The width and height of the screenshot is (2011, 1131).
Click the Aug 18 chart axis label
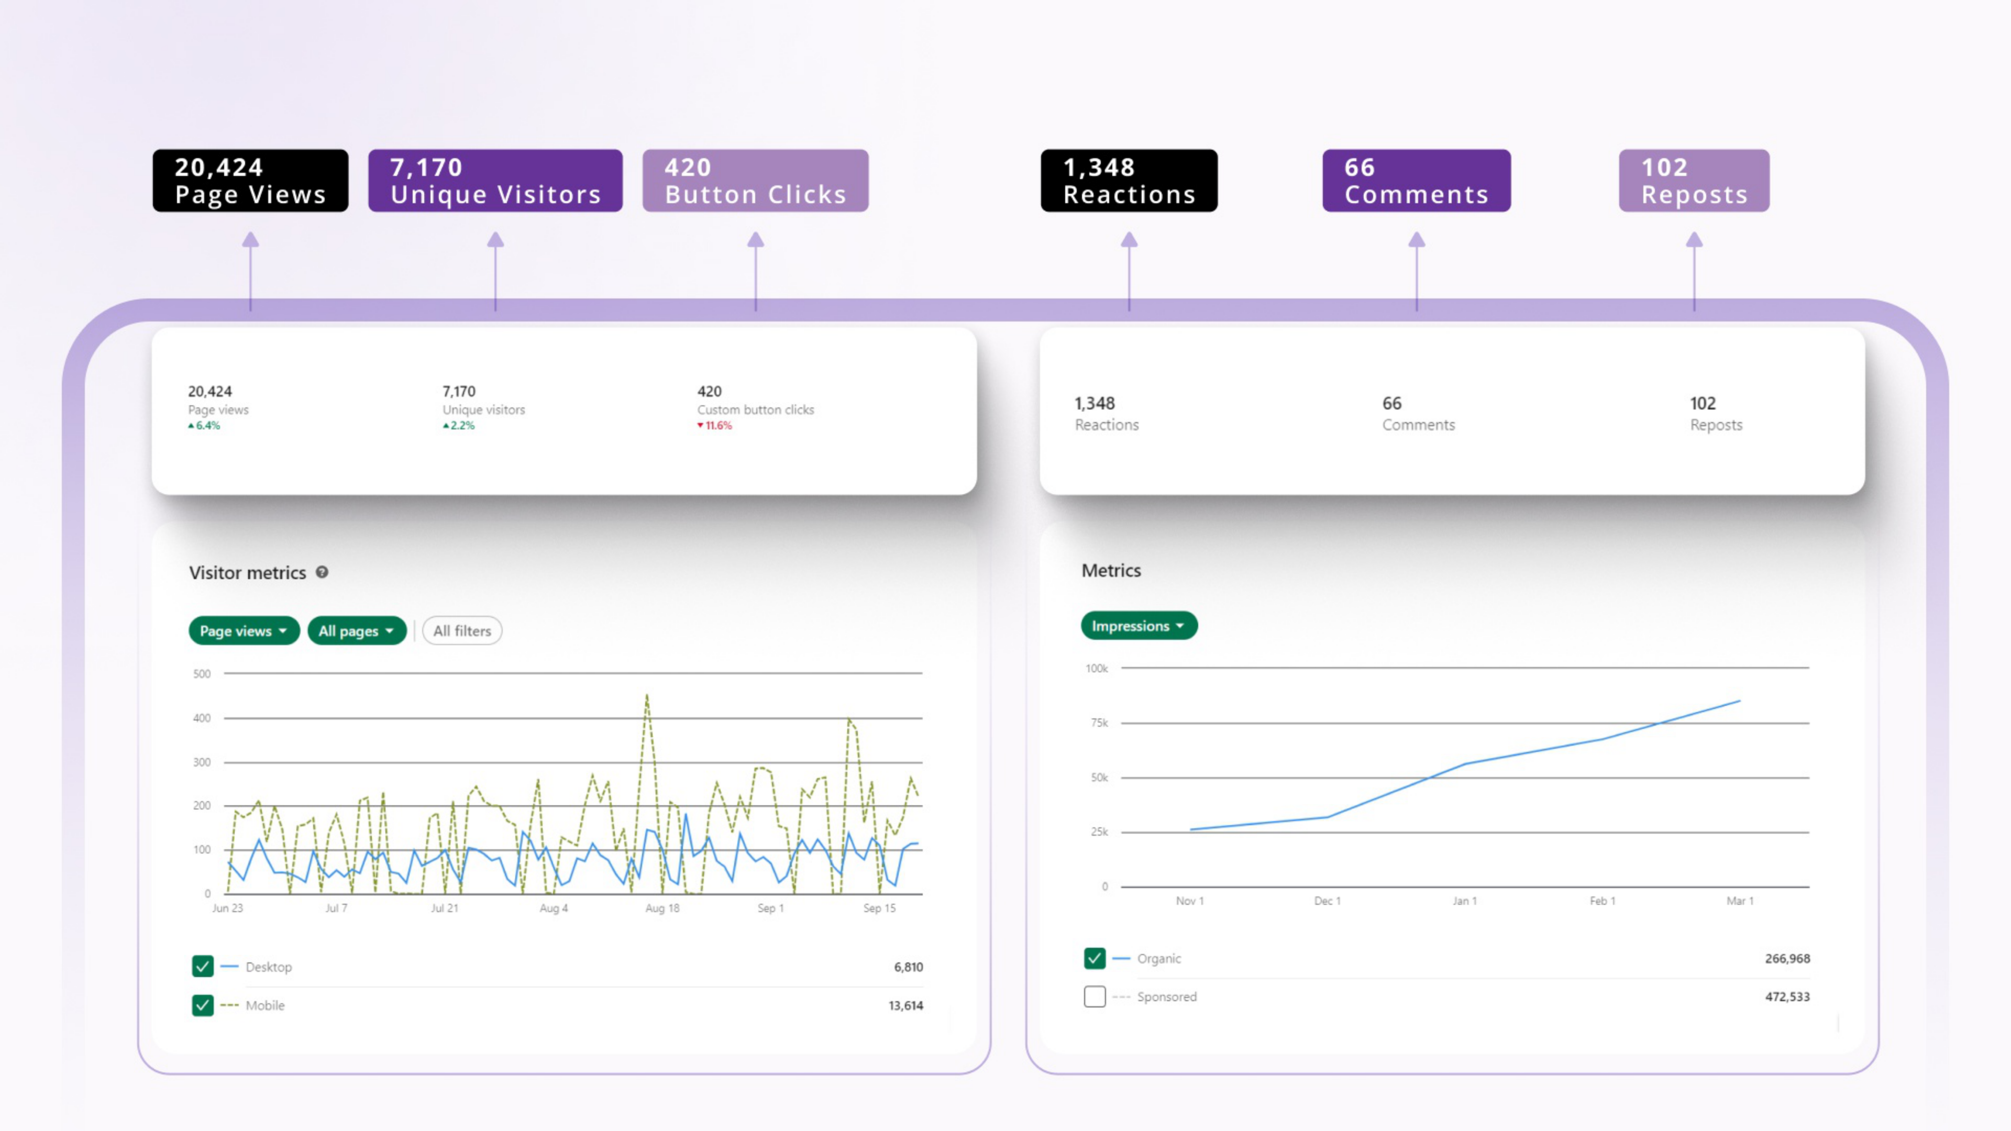[662, 908]
